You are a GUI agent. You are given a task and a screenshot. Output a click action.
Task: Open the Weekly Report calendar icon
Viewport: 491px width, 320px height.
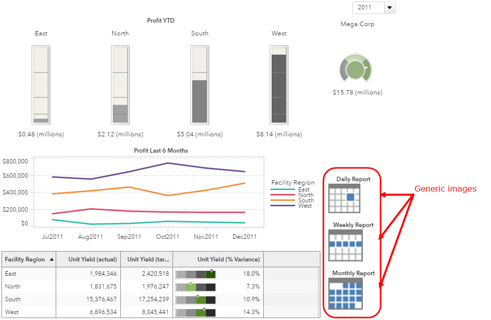tap(345, 245)
